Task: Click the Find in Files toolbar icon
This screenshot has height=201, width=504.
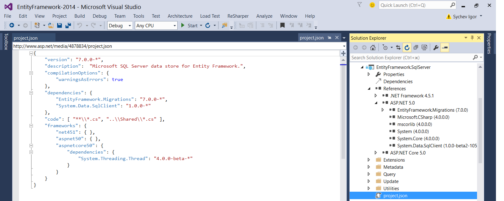Action: coord(224,25)
